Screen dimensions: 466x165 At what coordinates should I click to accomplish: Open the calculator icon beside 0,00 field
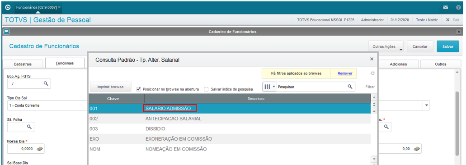(x=417, y=149)
